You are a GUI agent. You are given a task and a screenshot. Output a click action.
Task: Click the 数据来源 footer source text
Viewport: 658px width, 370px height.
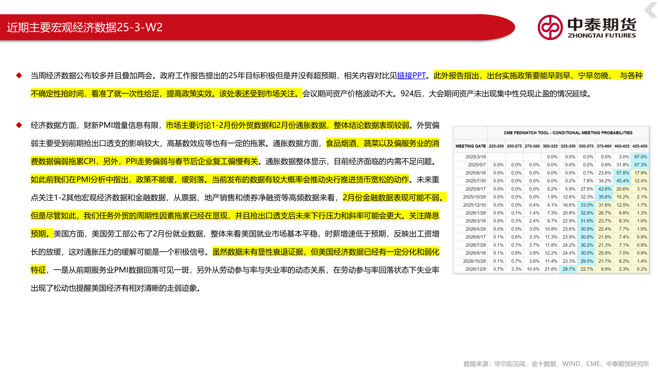tap(556, 364)
